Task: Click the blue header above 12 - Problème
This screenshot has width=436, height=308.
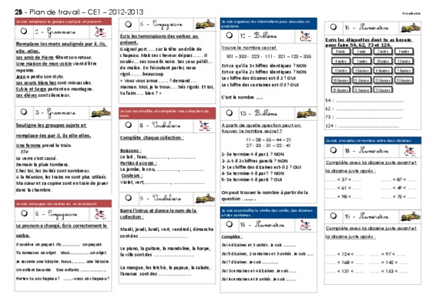Action: 269,24
